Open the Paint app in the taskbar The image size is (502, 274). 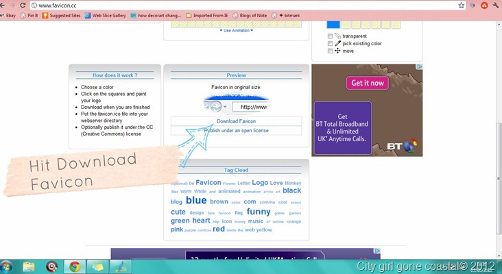click(121, 266)
